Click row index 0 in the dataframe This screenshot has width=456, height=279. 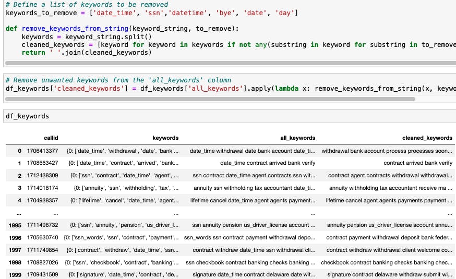(19, 151)
